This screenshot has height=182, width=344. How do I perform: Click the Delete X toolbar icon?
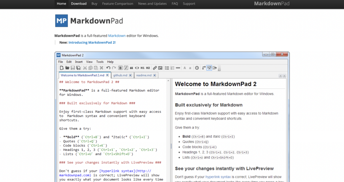101,68
